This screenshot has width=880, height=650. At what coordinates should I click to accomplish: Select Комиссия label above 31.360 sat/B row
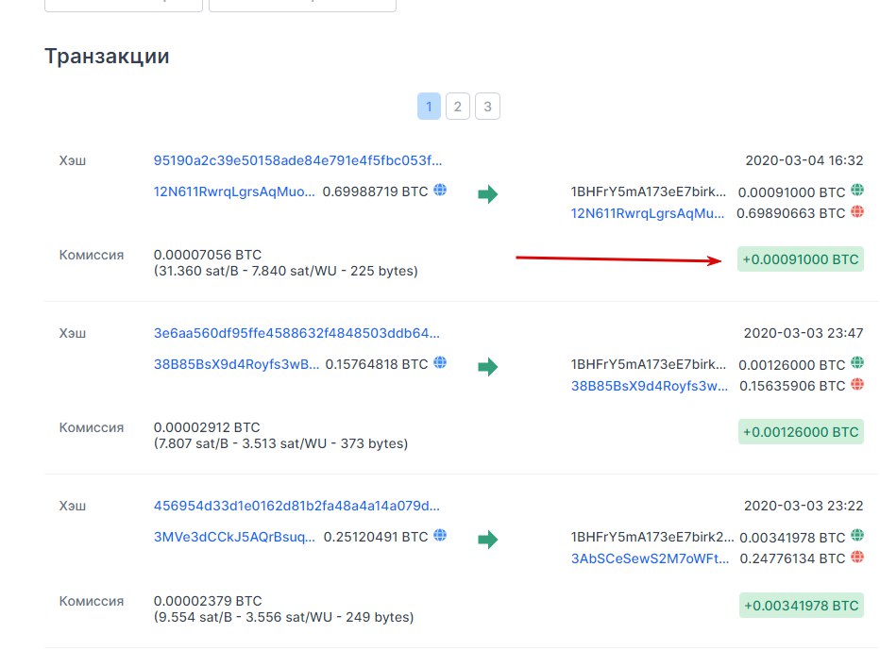coord(92,255)
